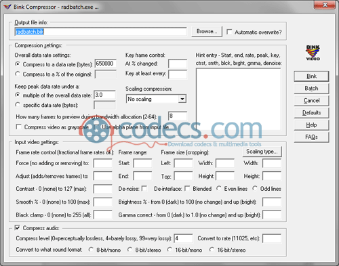Click the Frame range Start field
This screenshot has width=339, height=266.
(x=142, y=163)
